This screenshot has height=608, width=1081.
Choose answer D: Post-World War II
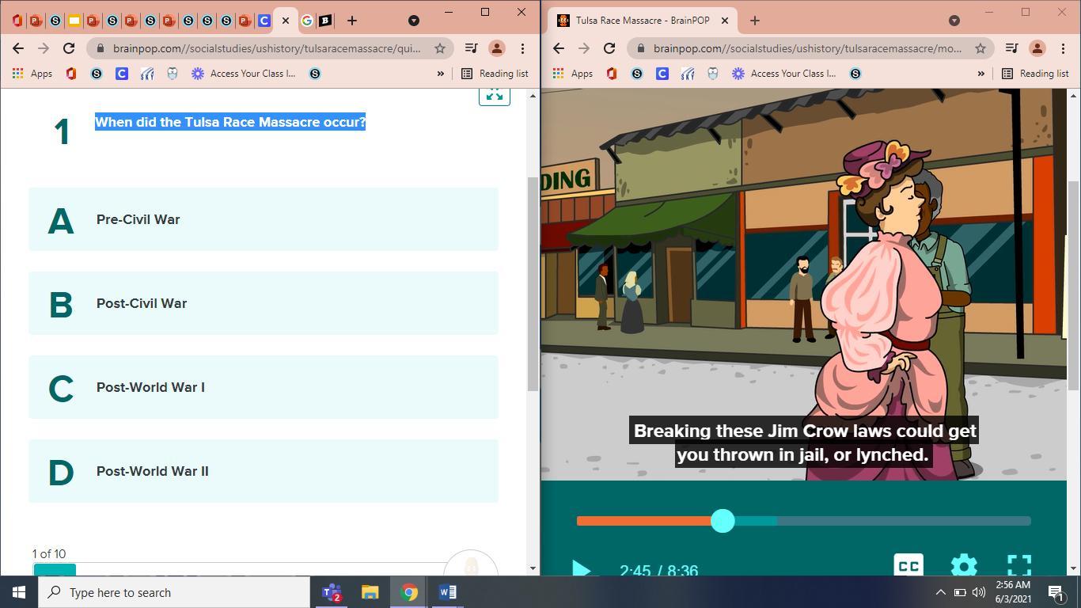(x=264, y=471)
